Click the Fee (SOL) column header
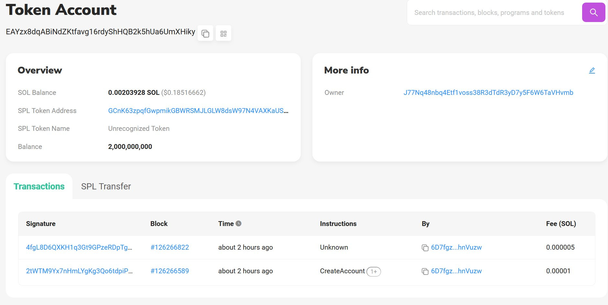This screenshot has height=305, width=608. (561, 224)
